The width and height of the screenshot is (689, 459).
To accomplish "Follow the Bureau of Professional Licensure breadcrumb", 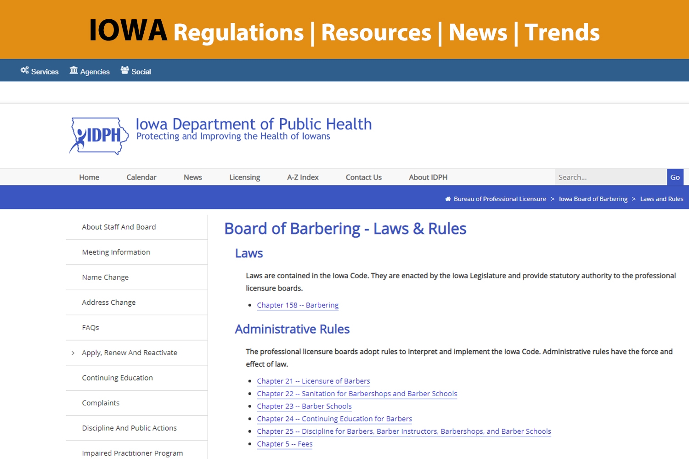I will 500,199.
